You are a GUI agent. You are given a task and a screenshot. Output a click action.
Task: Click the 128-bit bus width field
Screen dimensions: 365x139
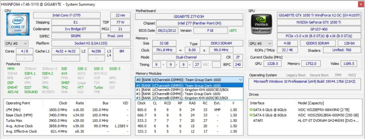point(349,43)
